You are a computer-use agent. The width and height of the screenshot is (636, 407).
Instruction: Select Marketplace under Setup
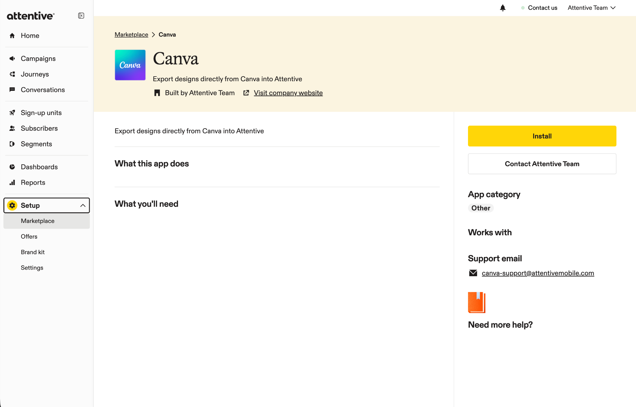point(47,221)
